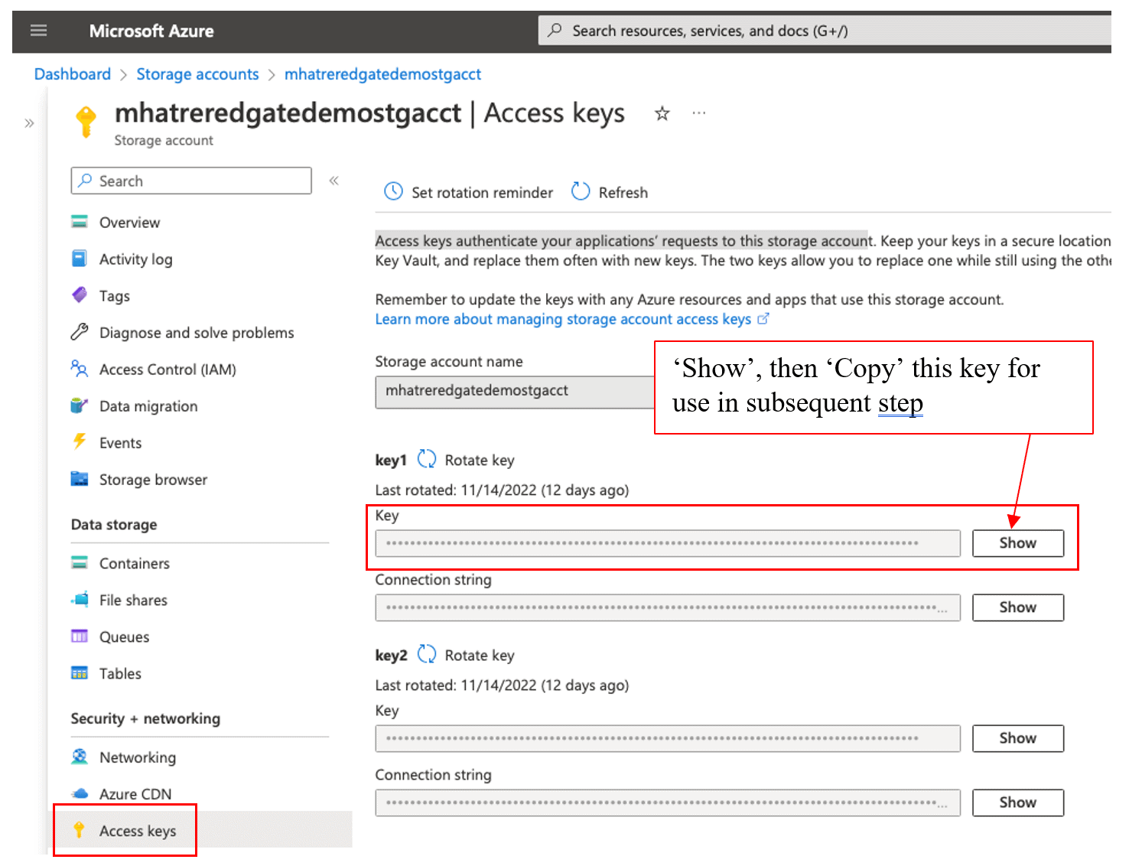The image size is (1129, 866).
Task: Open the hamburger portal menu
Action: (38, 31)
